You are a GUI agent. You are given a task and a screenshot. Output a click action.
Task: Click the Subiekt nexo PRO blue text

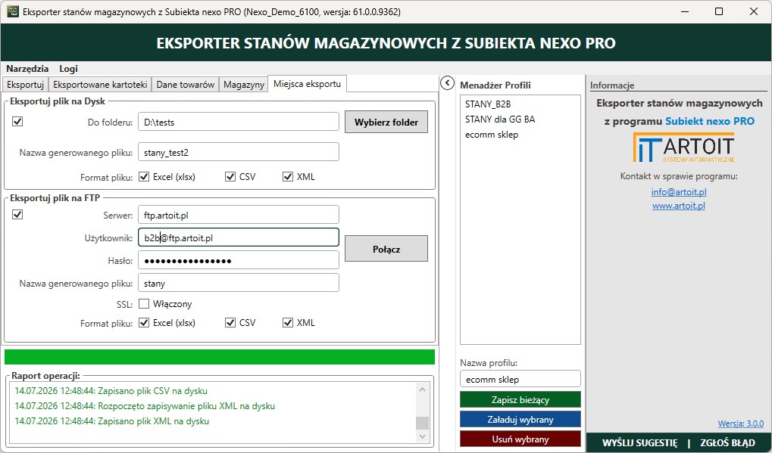[x=710, y=121]
